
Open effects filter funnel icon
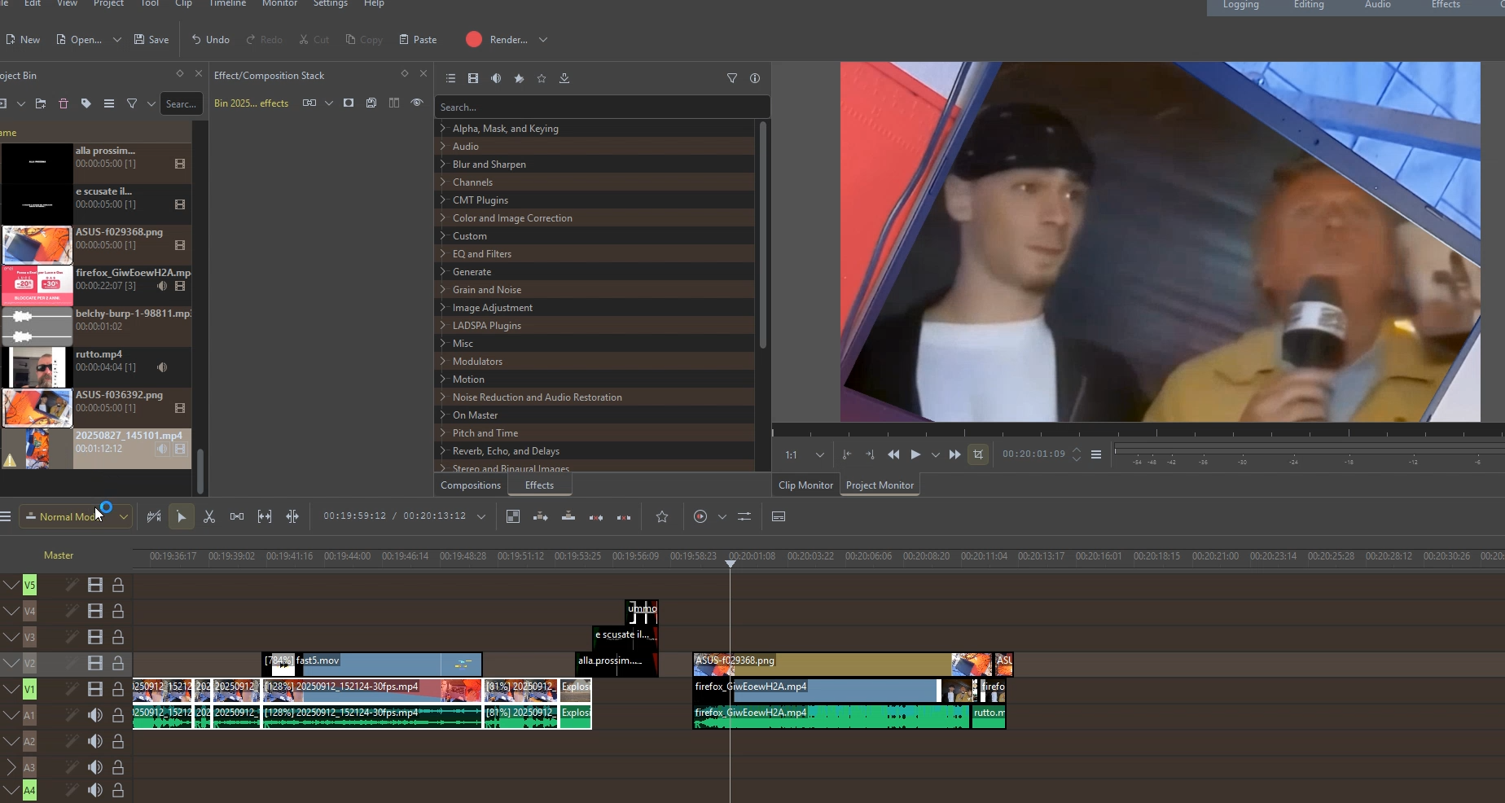732,78
